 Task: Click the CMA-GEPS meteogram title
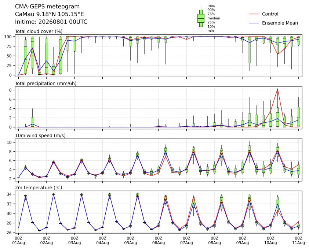47,7
